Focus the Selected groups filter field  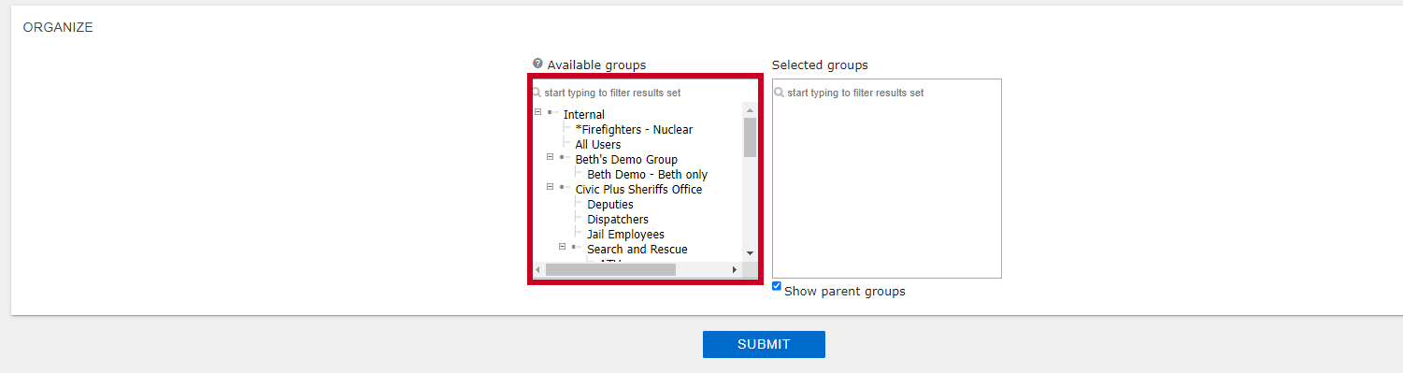pyautogui.click(x=887, y=93)
